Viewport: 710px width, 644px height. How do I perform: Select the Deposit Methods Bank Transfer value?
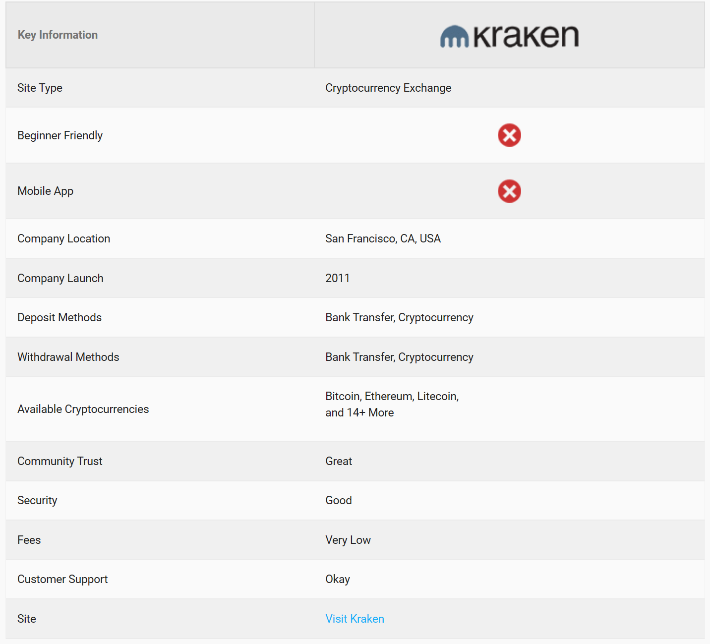pyautogui.click(x=399, y=318)
